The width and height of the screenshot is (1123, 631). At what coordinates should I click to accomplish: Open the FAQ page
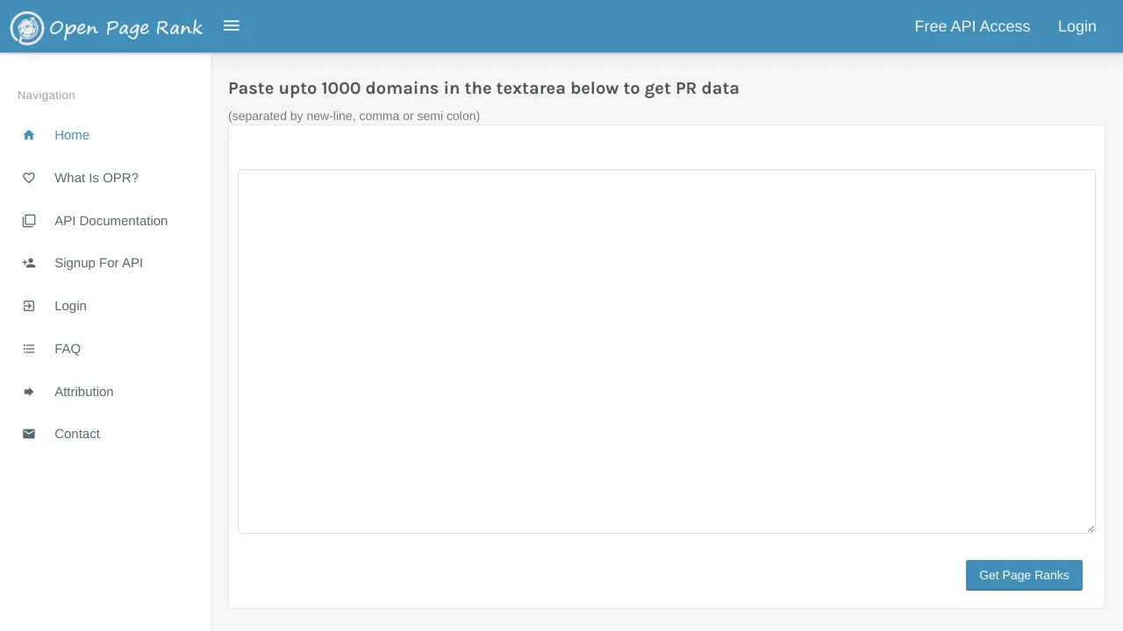tap(68, 349)
